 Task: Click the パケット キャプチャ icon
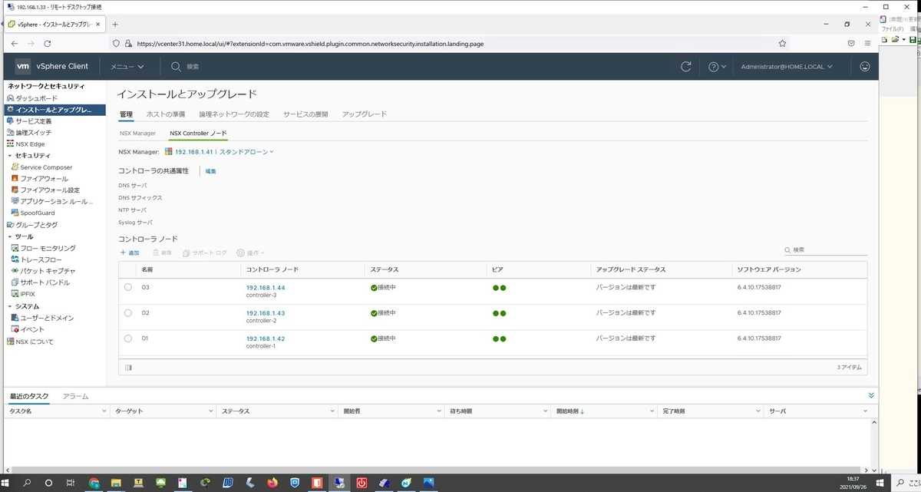15,271
